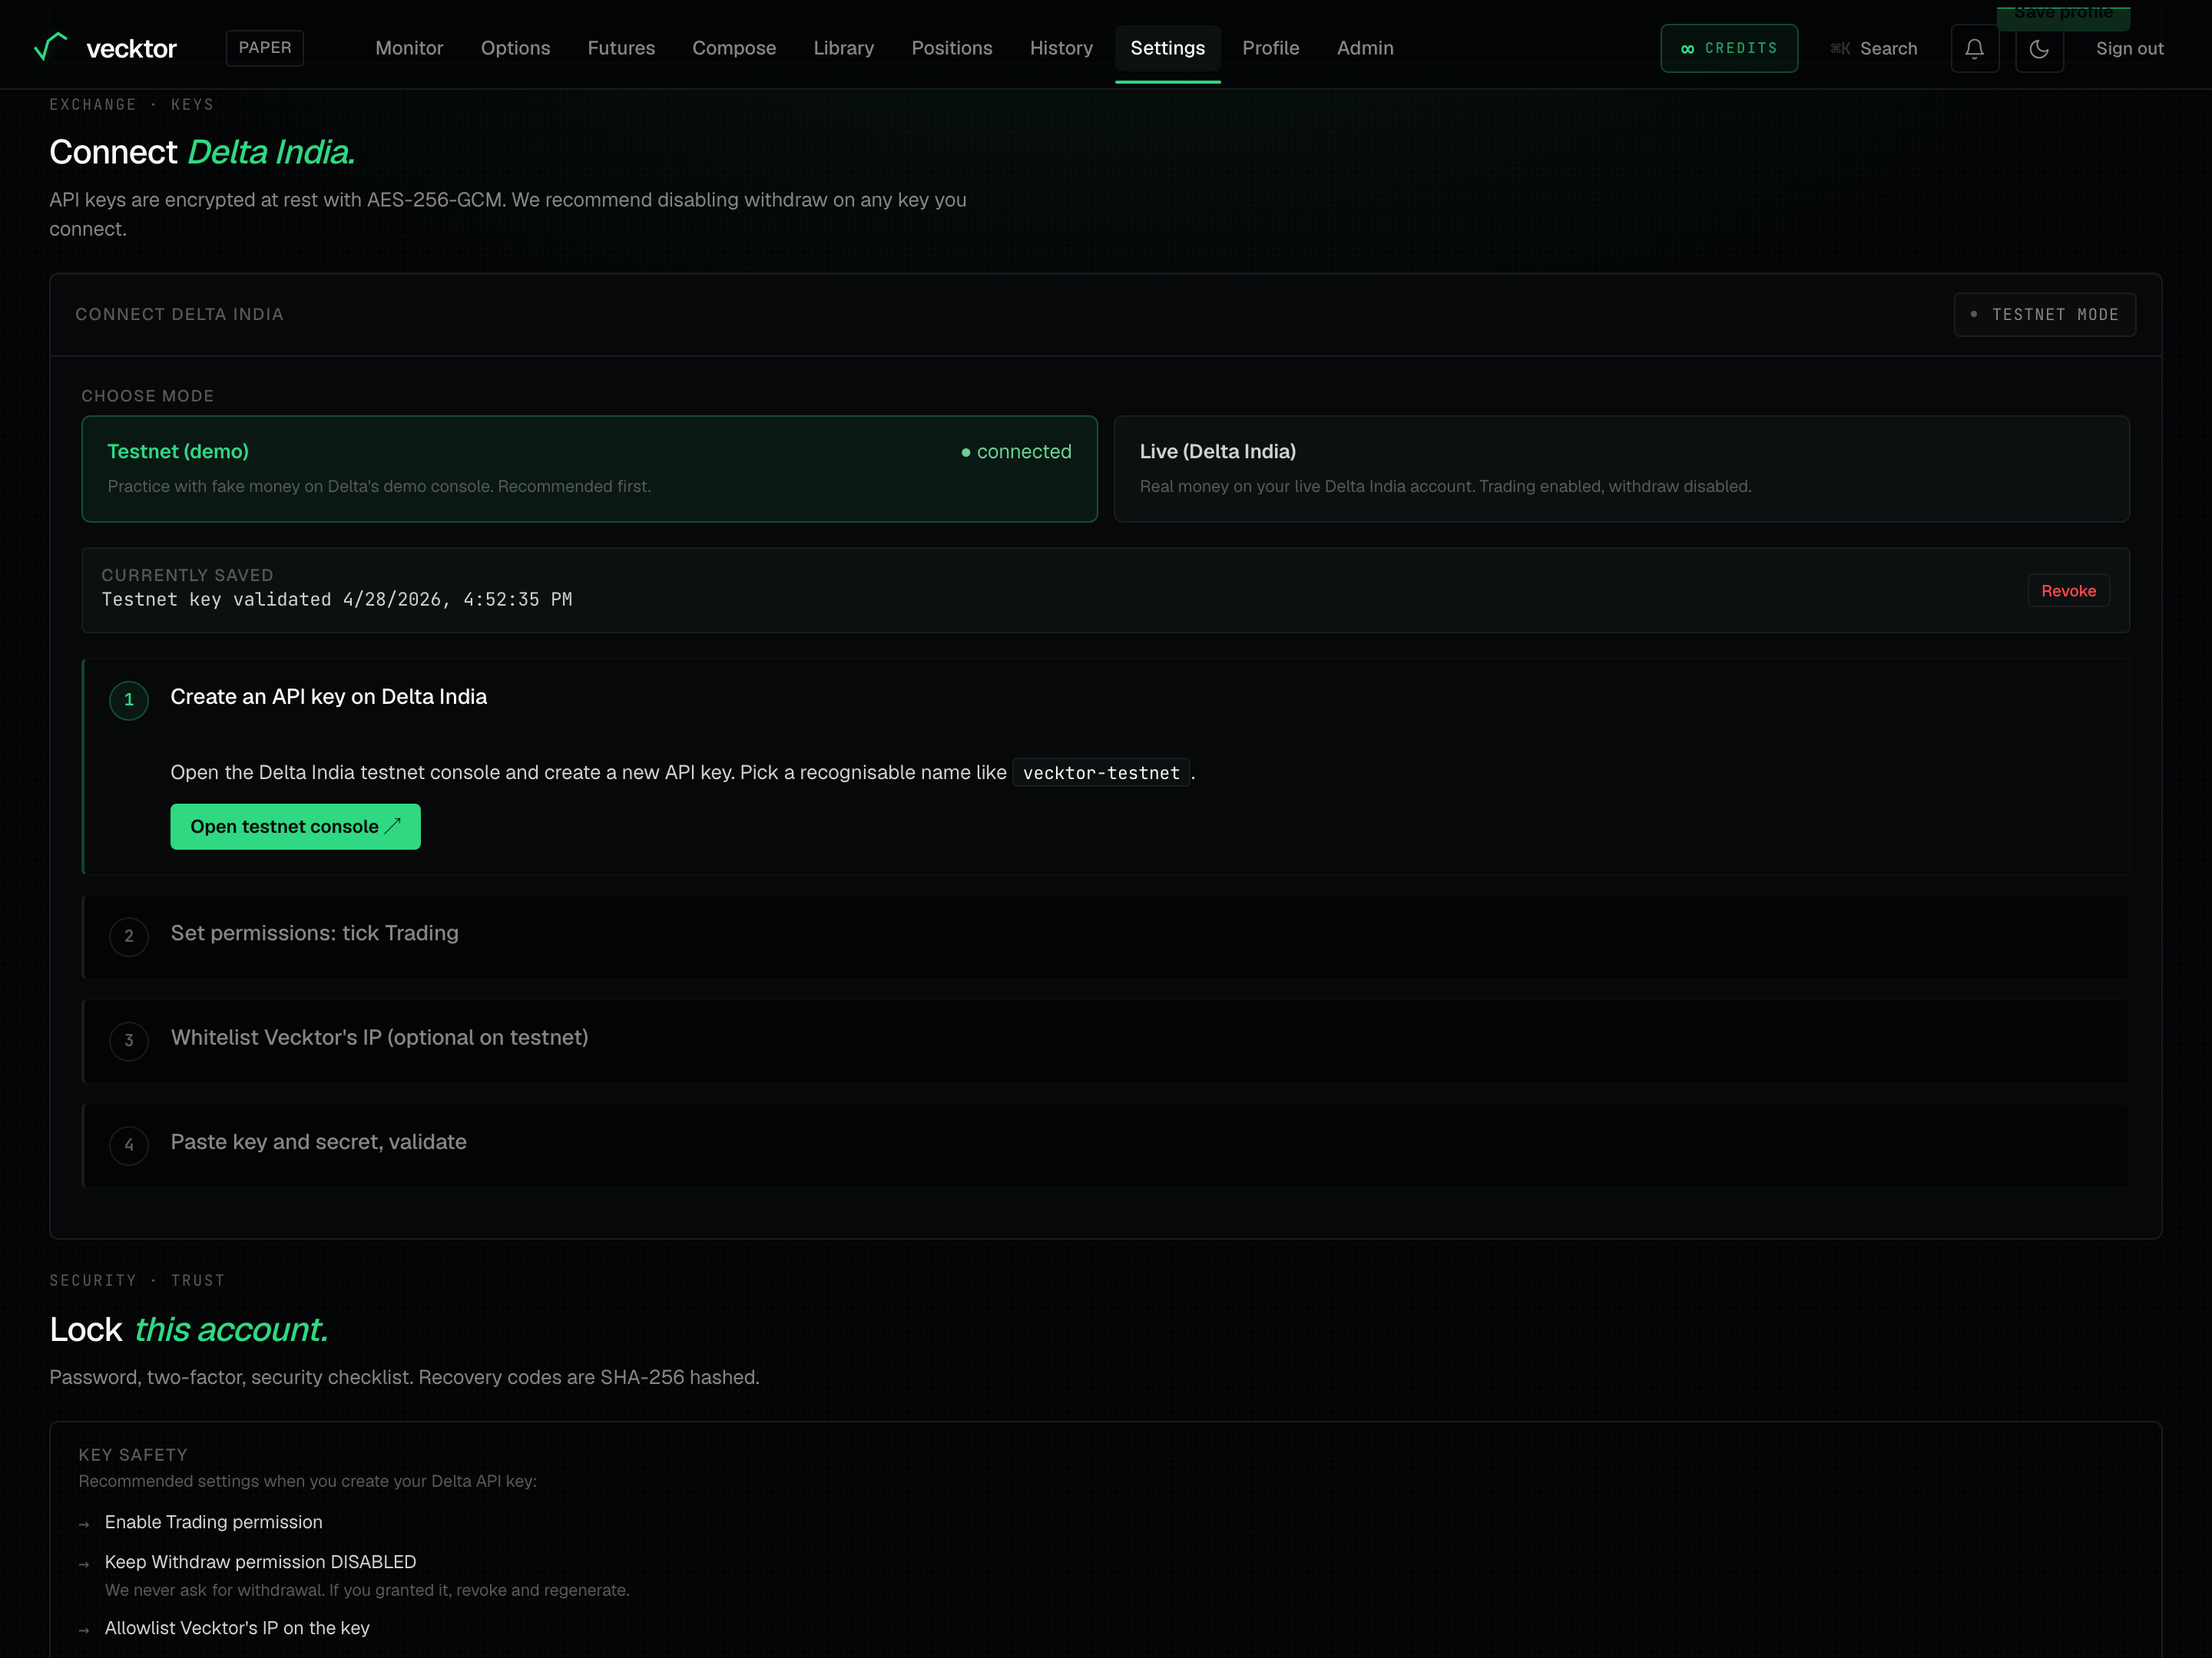The height and width of the screenshot is (1658, 2212).
Task: Switch to the Futures tab
Action: [621, 48]
